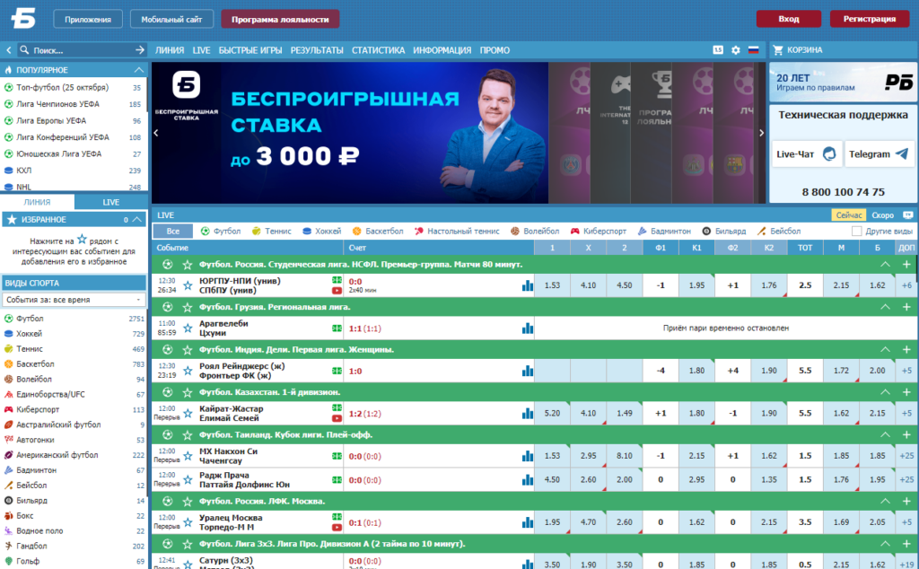This screenshot has width=919, height=569.
Task: Click the plus icon on the Студенческая лига row
Action: coord(906,264)
